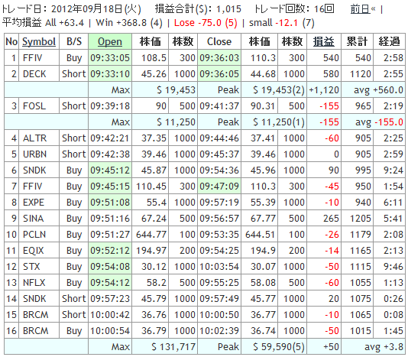Click open time 09:45:12 cell
Viewport: 408px width, 357px height.
point(110,170)
